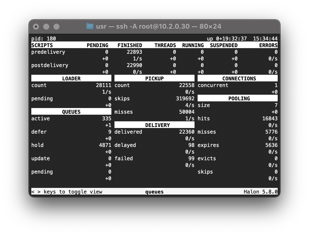The image size is (309, 235).
Task: Click the Halon 5.8.0 version text
Action: [261, 192]
